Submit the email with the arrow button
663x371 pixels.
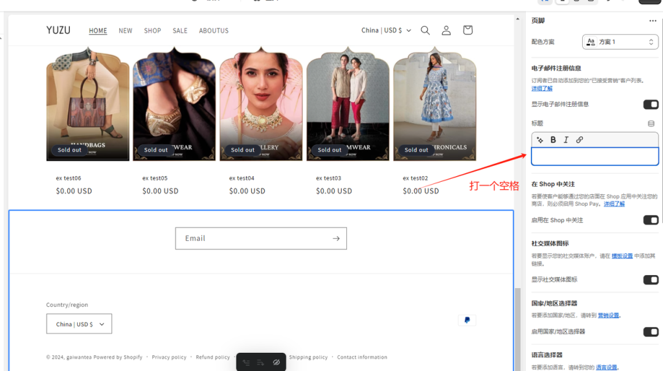(336, 238)
